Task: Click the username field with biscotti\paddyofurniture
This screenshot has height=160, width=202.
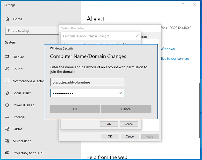Action: coord(87,82)
